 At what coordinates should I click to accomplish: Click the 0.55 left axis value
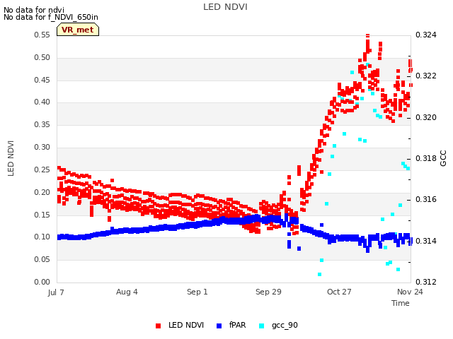pos(42,35)
